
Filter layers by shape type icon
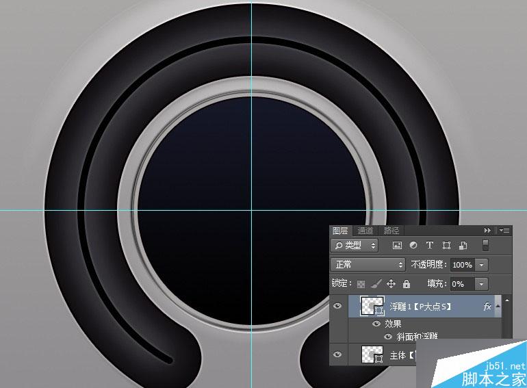coord(446,245)
